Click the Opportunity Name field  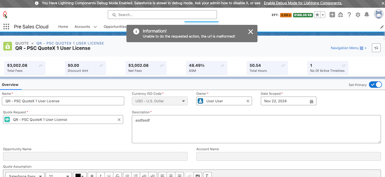pyautogui.click(x=95, y=156)
